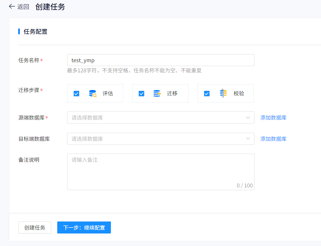Click the 0 / 100 character counter

pyautogui.click(x=245, y=185)
